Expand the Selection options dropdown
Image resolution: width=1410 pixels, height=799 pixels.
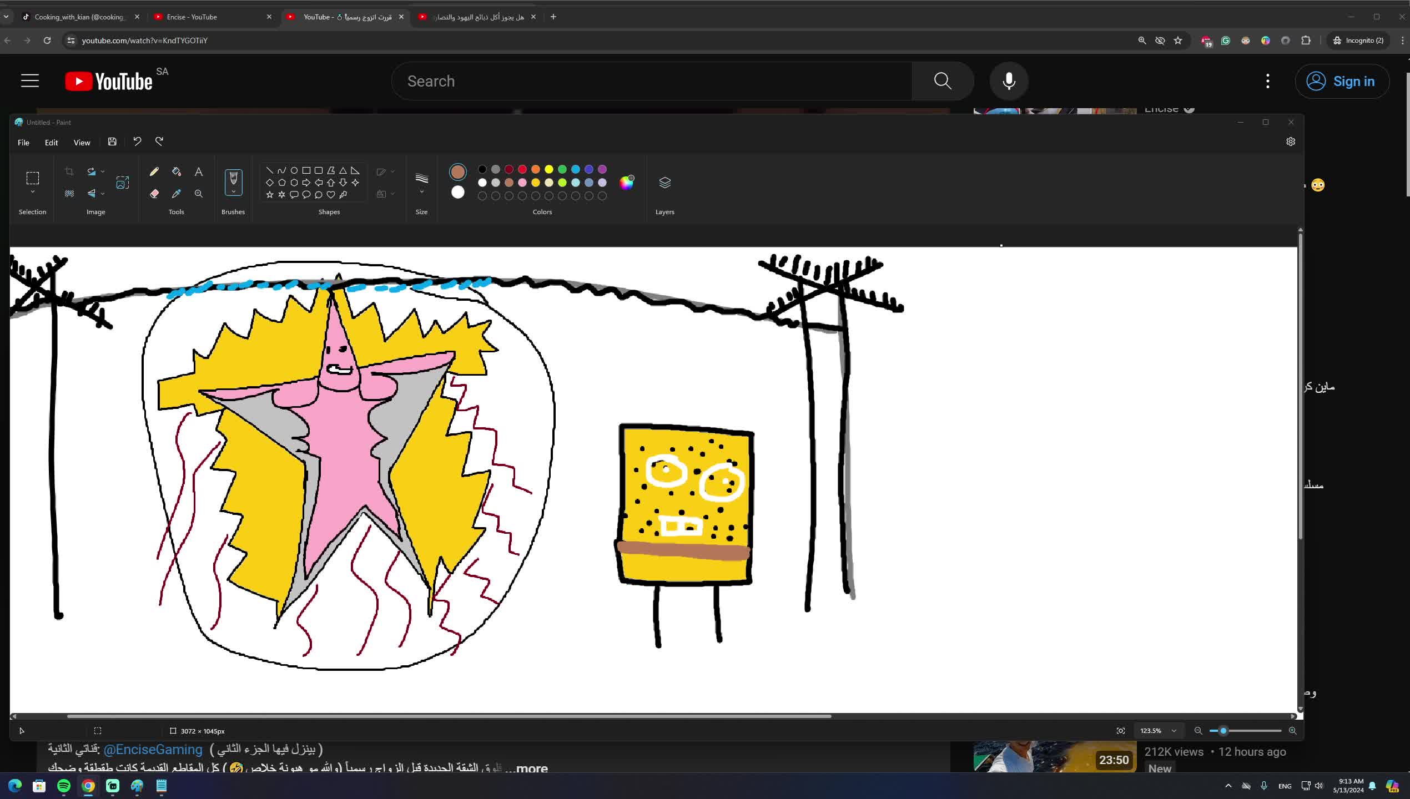[33, 192]
